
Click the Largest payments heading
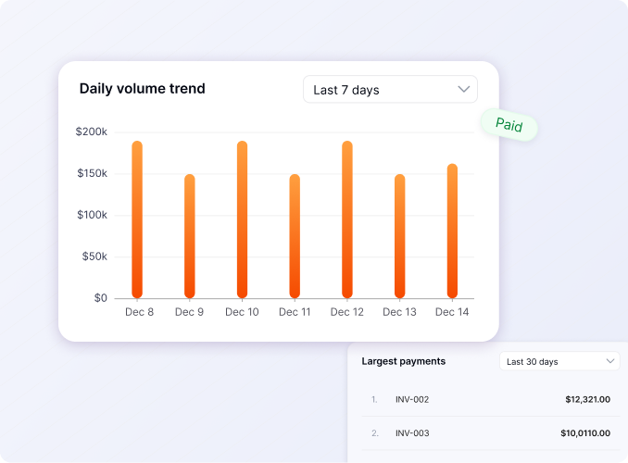click(x=403, y=361)
